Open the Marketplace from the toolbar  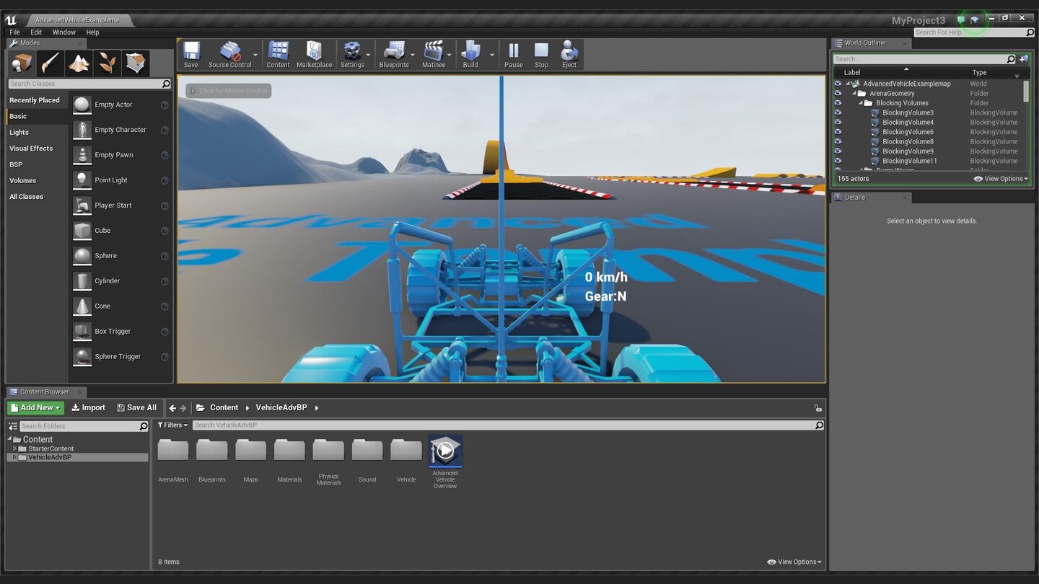pos(314,54)
